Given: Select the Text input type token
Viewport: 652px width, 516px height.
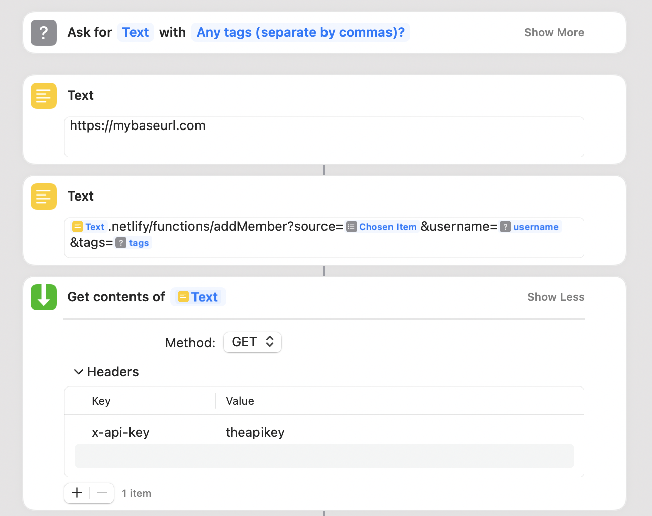Looking at the screenshot, I should (x=135, y=32).
